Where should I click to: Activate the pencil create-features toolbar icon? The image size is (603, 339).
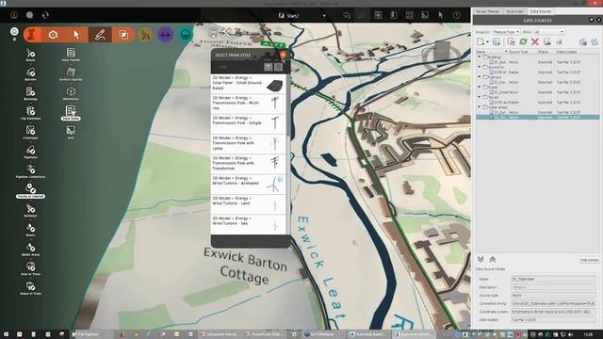click(x=100, y=35)
